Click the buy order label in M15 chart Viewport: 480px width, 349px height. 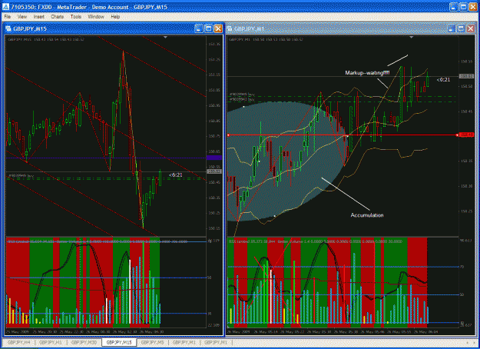pyautogui.click(x=21, y=176)
